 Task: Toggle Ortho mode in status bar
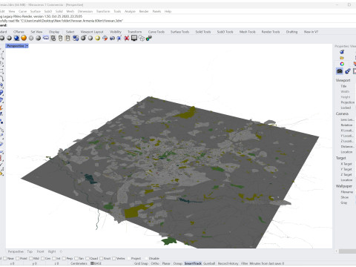[155, 263]
